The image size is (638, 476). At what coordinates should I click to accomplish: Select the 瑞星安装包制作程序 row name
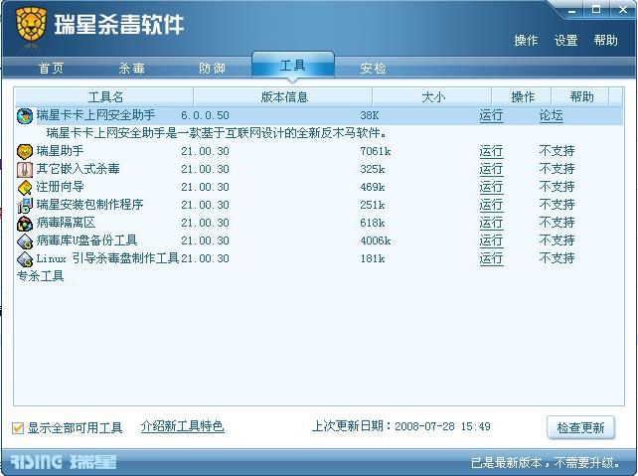point(89,205)
